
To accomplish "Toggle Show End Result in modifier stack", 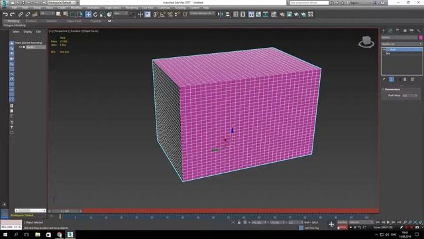I will pyautogui.click(x=392, y=80).
